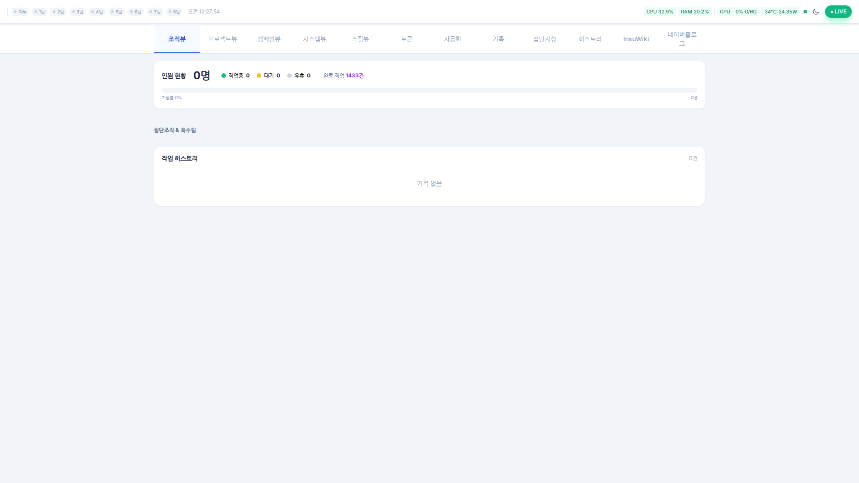Open the 캠페인뷰 tab
This screenshot has height=483, width=859.
click(268, 39)
